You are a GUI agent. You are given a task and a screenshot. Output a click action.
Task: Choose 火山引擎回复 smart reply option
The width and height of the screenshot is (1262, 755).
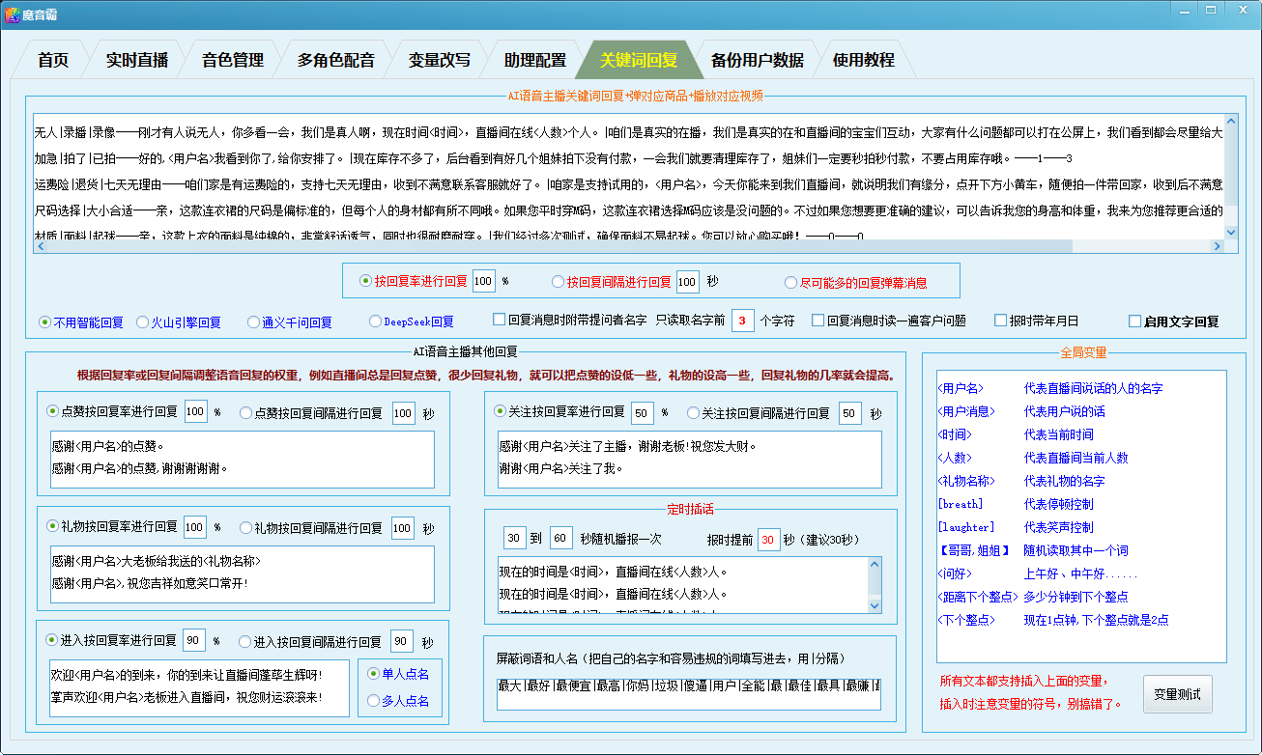point(142,322)
